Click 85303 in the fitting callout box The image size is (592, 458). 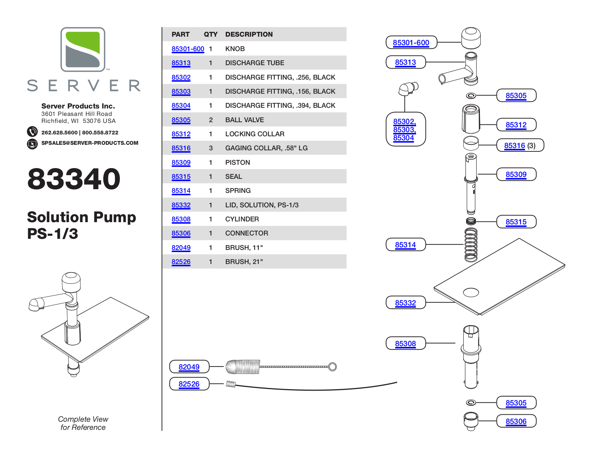404,130
